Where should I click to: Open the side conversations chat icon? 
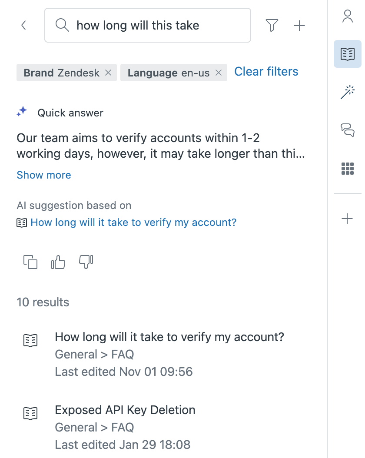click(x=348, y=130)
